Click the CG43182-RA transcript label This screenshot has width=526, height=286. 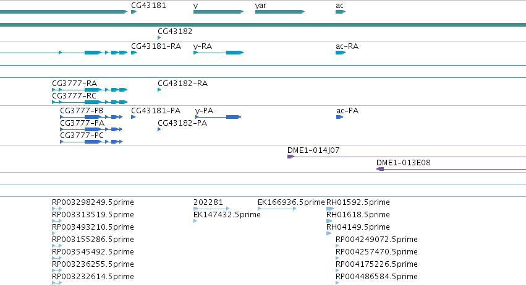(x=182, y=84)
